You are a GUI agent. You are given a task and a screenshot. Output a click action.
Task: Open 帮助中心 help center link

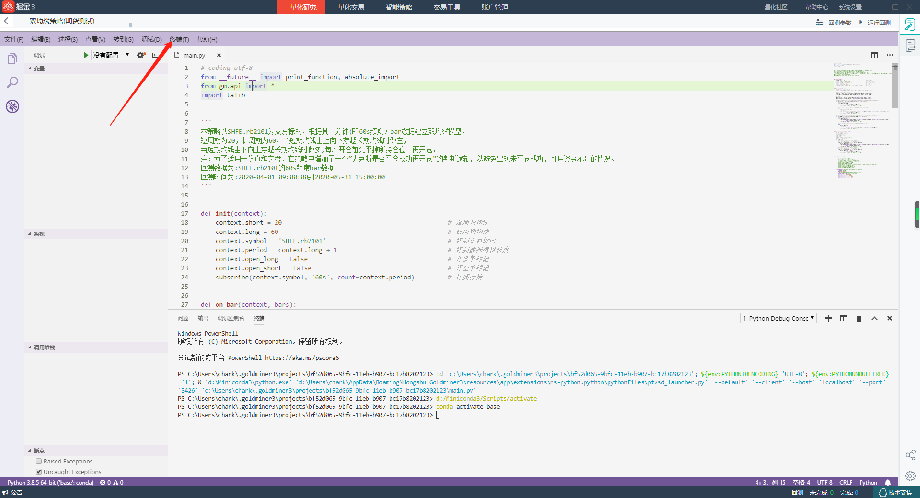(817, 7)
